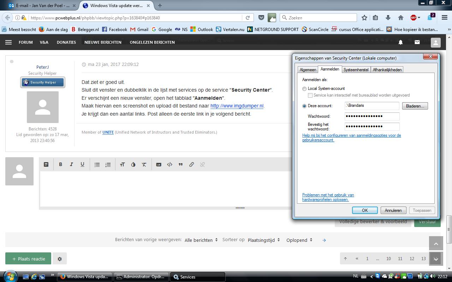Insert a code block in the editor
Image resolution: width=452 pixels, height=282 pixels.
(169, 165)
